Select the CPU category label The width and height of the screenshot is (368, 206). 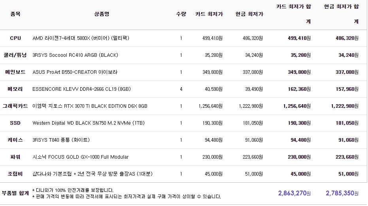click(x=15, y=38)
